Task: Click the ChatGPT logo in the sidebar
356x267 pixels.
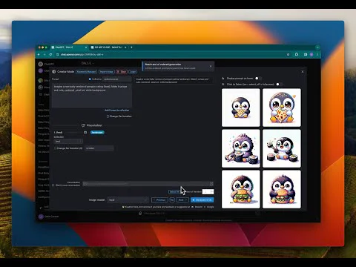Action: coord(41,64)
